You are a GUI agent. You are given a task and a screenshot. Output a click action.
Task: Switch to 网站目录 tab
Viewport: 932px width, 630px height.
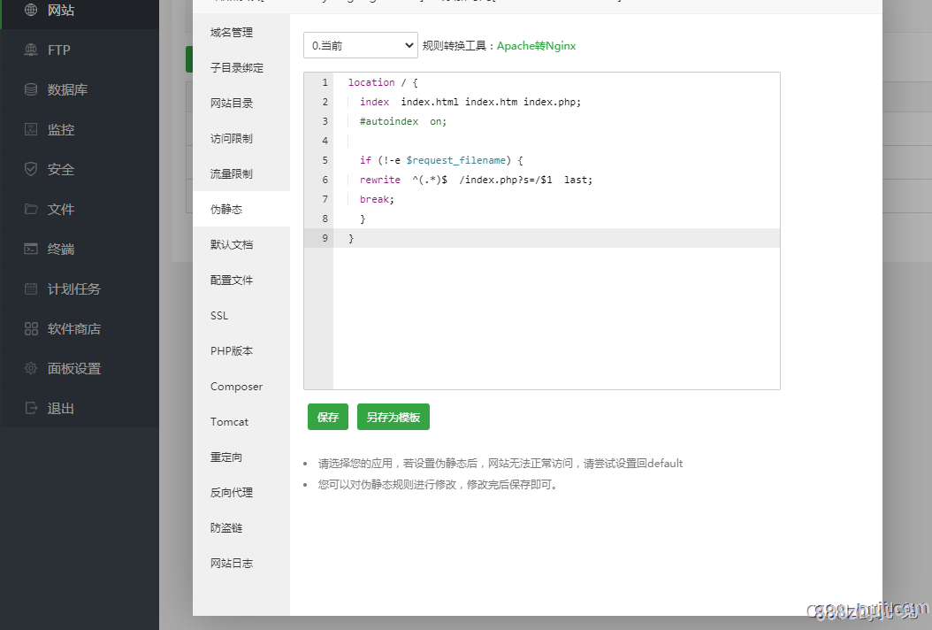coord(241,103)
